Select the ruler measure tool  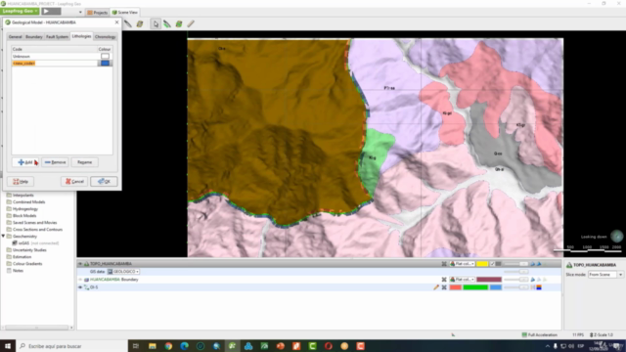click(x=191, y=24)
